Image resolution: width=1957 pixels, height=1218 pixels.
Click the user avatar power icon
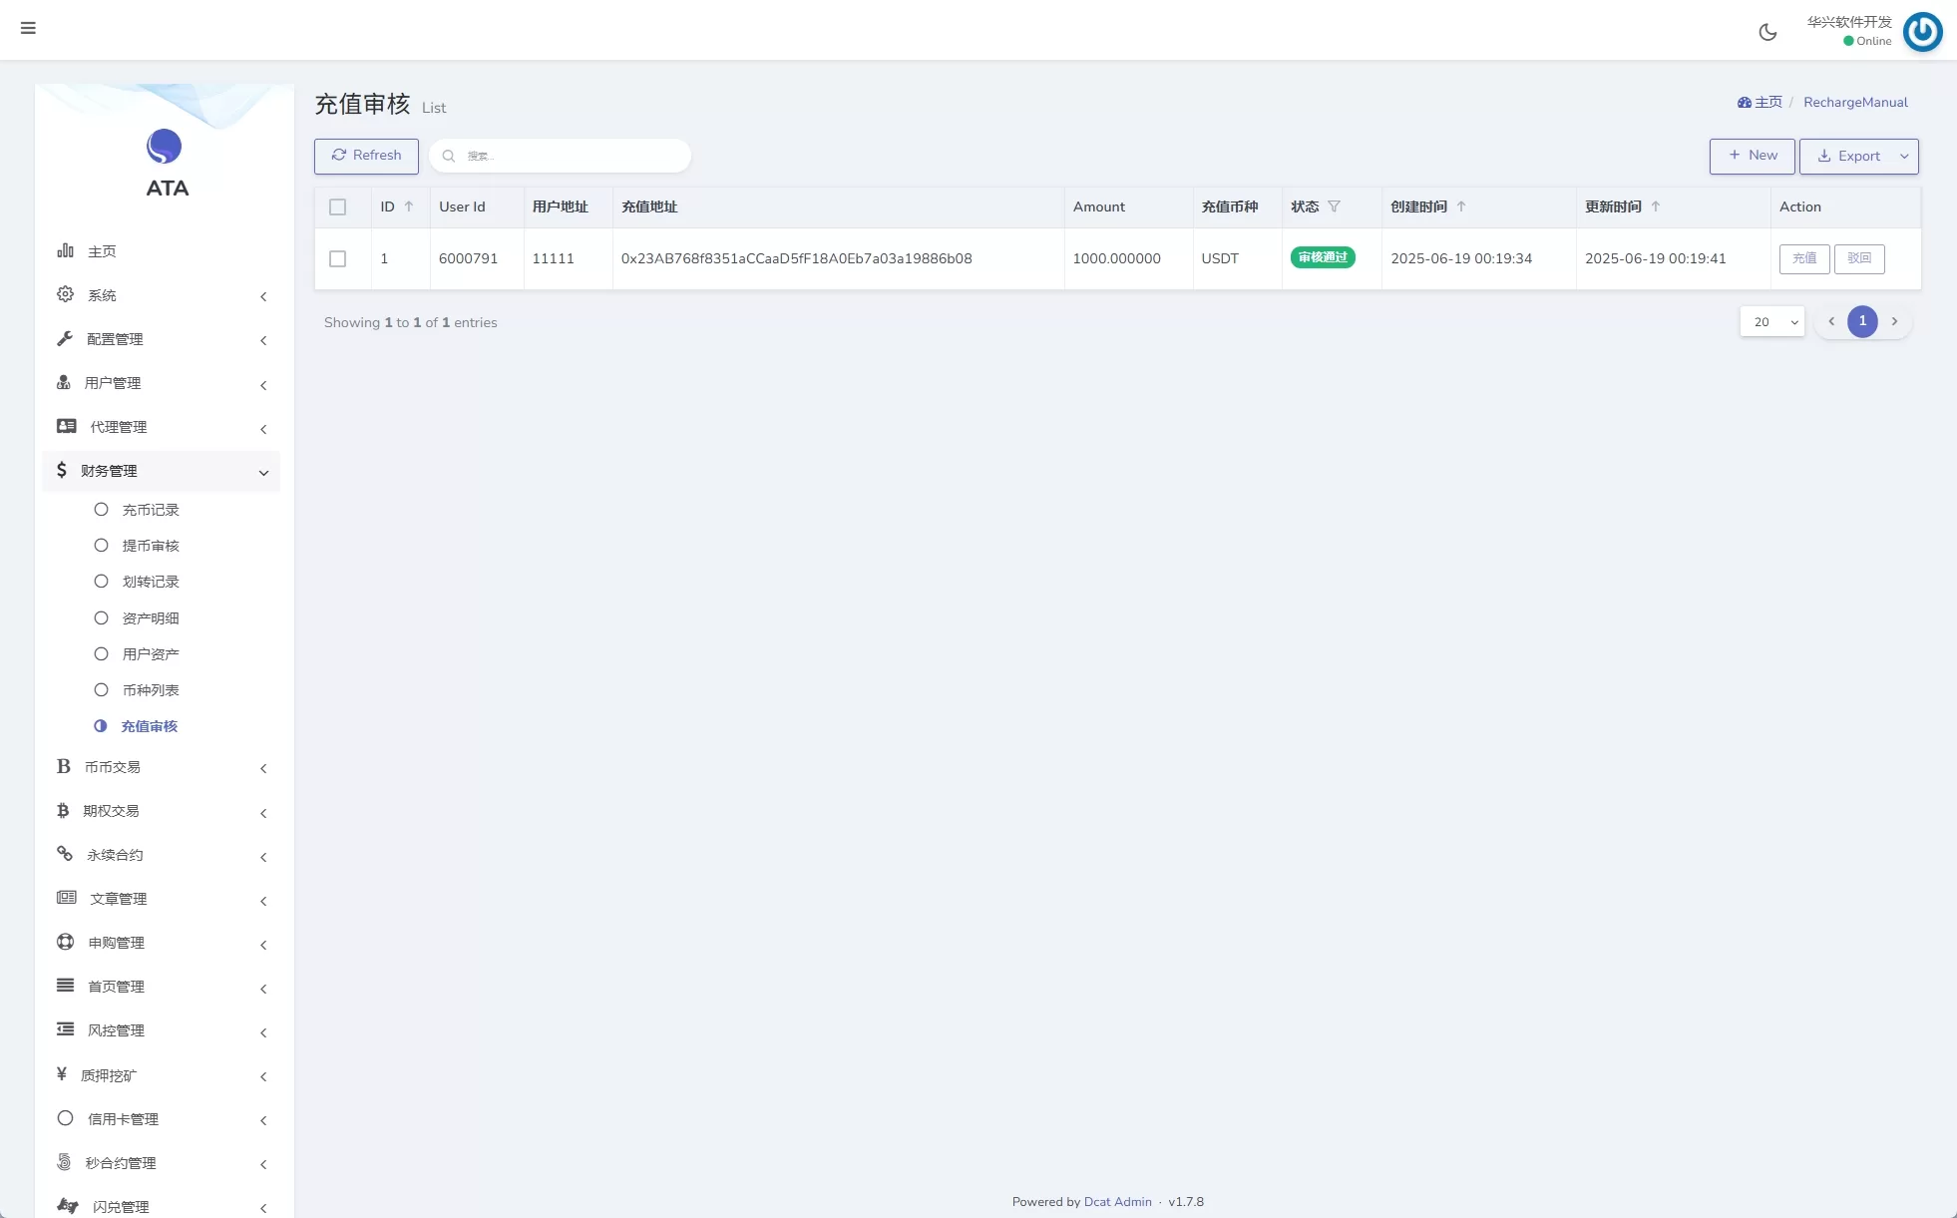[x=1922, y=32]
